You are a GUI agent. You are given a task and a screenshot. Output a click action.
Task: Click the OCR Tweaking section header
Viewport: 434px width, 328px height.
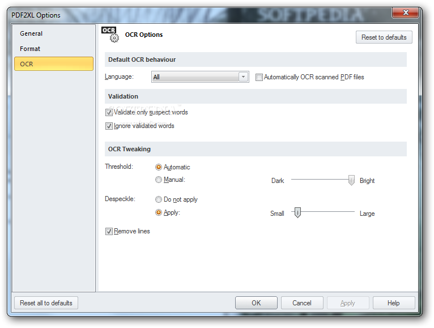pos(256,149)
